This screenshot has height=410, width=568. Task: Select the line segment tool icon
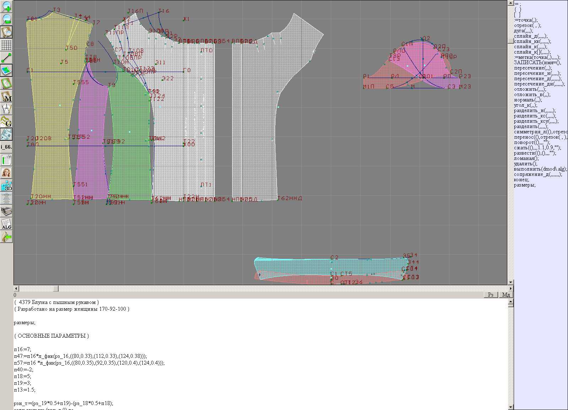tap(6, 58)
